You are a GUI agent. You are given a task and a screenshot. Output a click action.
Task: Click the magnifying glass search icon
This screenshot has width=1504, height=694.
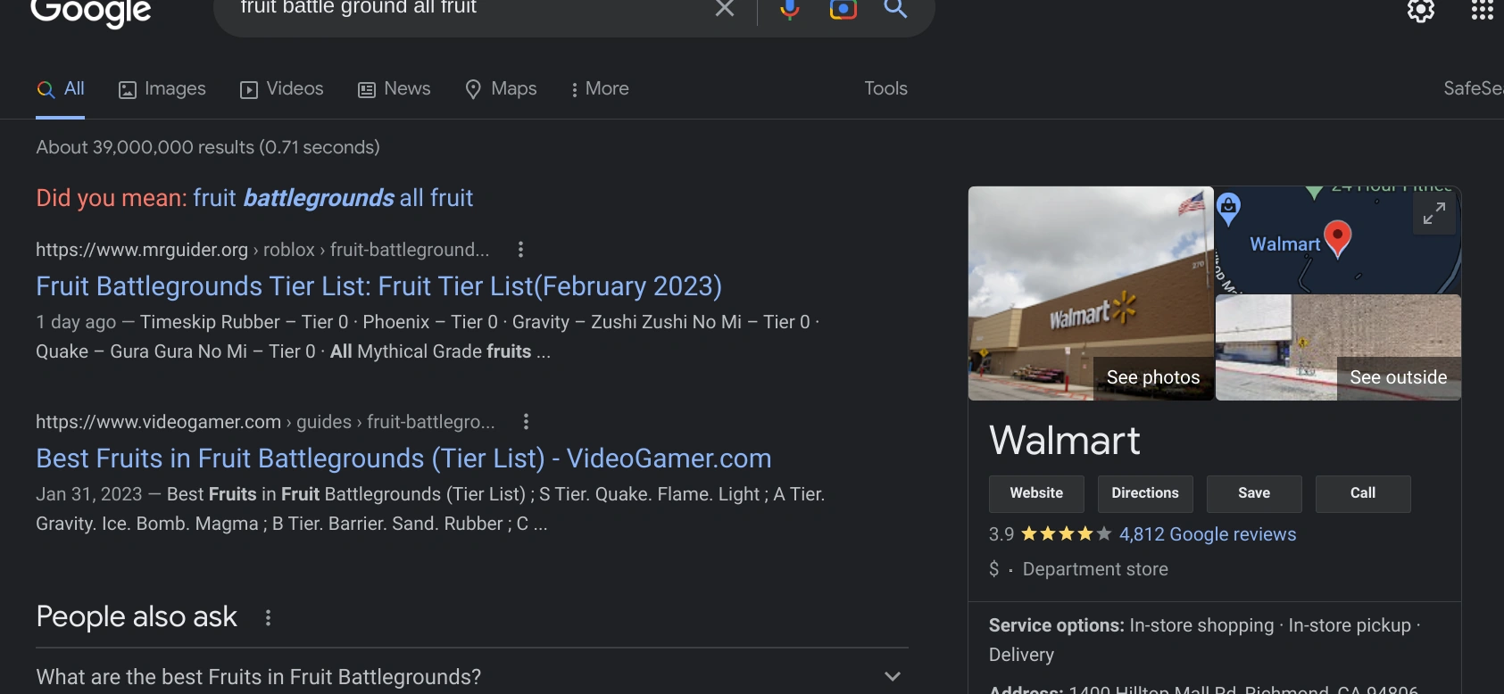895,9
